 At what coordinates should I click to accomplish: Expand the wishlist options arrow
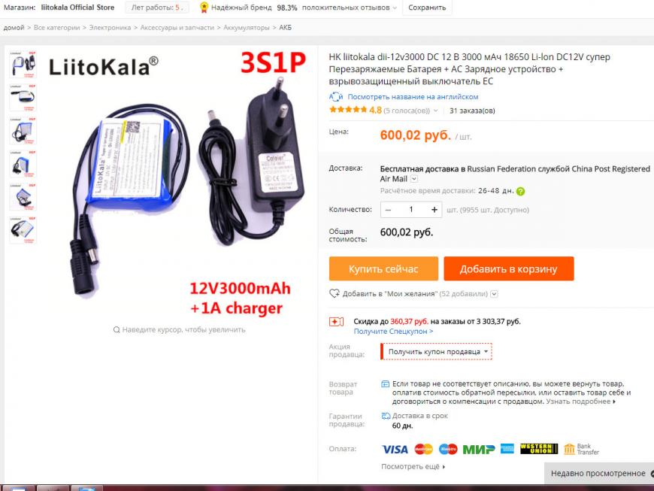tap(494, 294)
